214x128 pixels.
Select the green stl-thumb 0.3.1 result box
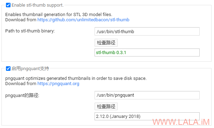point(147,52)
